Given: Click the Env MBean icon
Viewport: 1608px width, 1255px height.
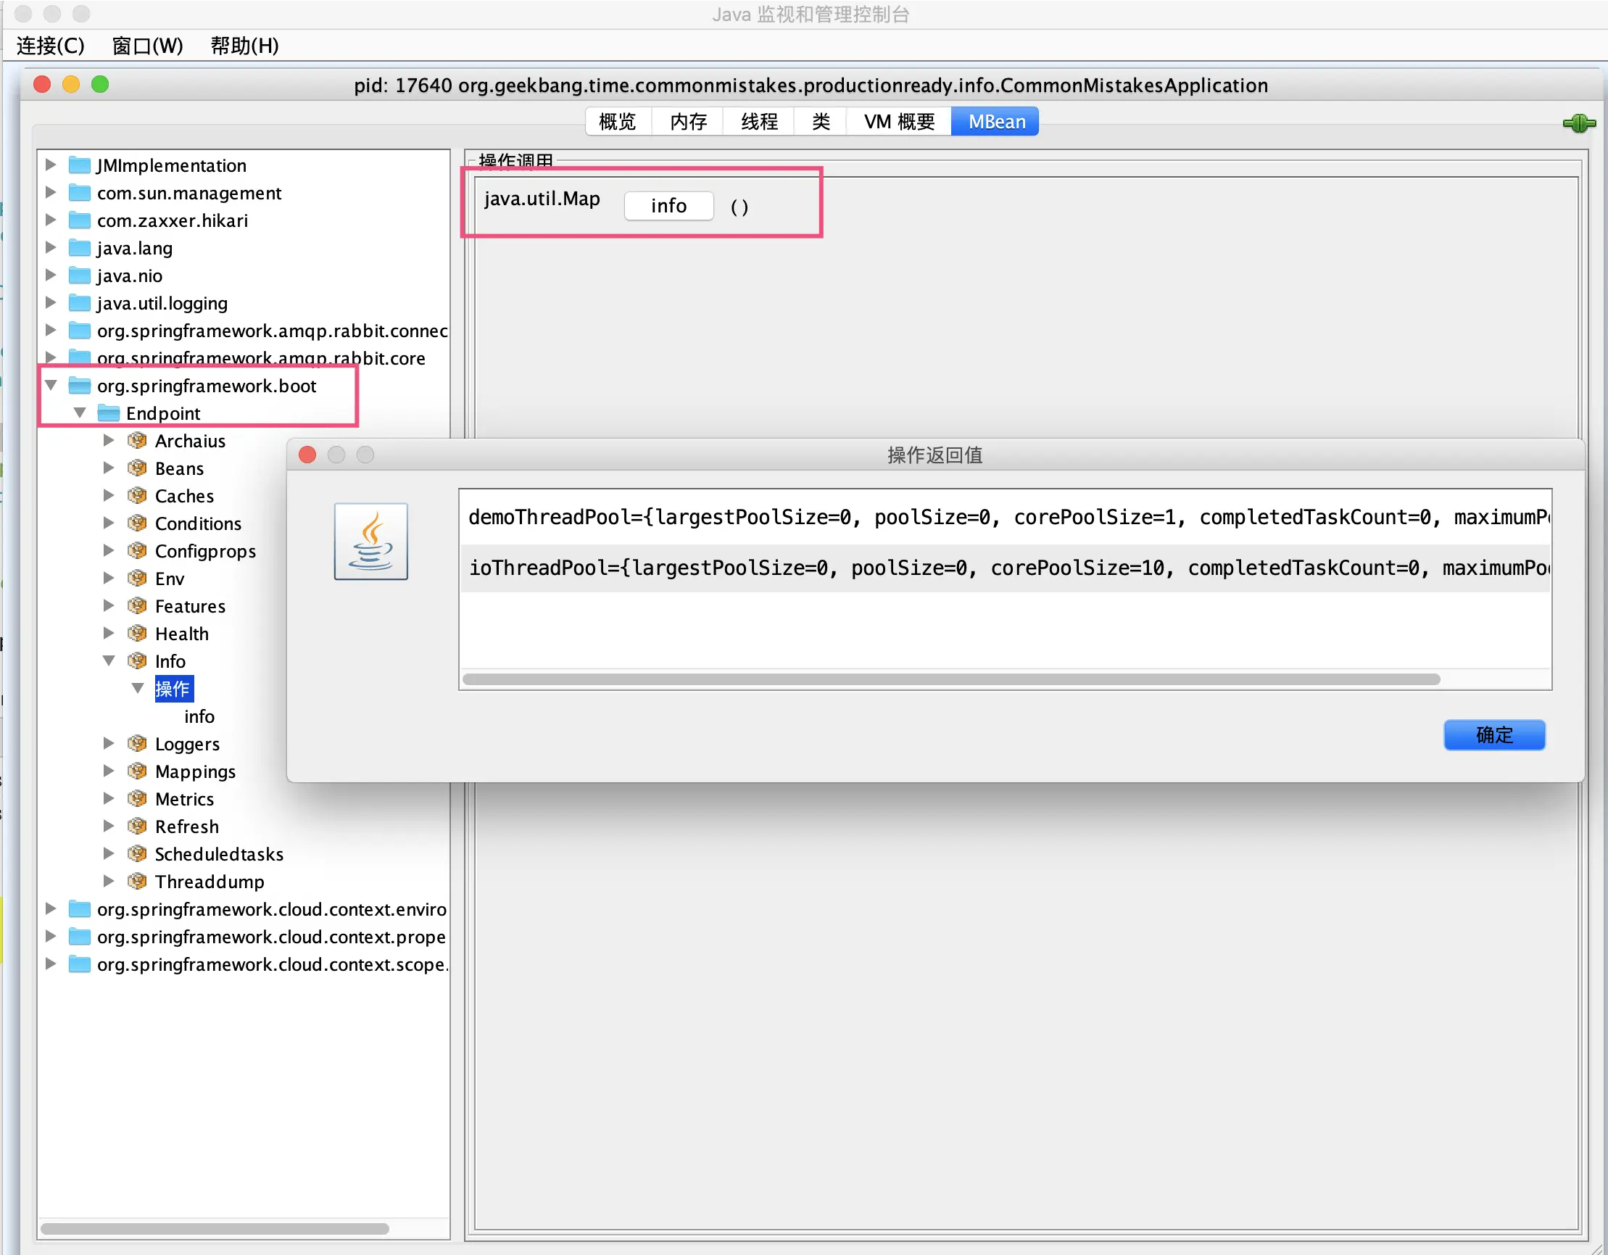Looking at the screenshot, I should coord(137,578).
